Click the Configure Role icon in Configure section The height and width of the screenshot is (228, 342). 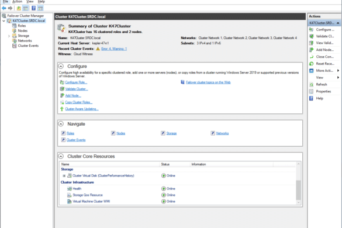click(62, 82)
